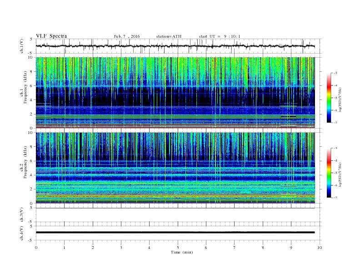Click the 'station=ATH' header text
Screen dimensions: 360x278
[169, 36]
